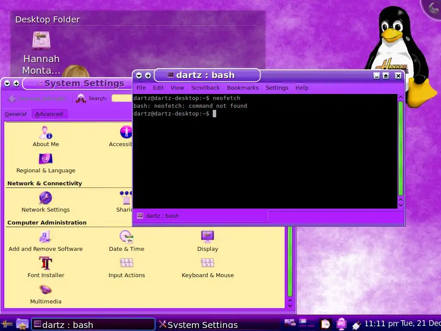441x331 pixels.
Task: Open Regional & Language settings
Action: tap(46, 163)
